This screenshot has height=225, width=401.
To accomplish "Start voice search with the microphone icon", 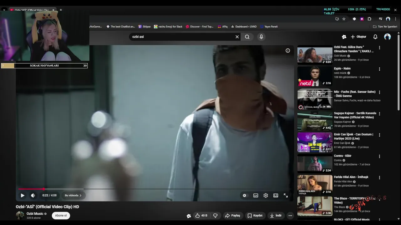I will 261,37.
